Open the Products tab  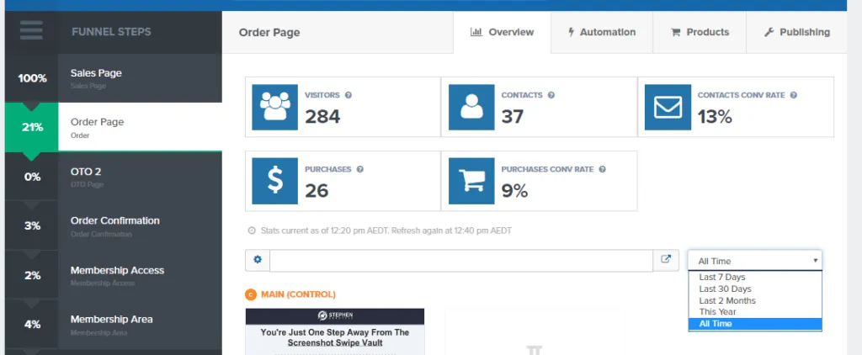pos(700,33)
